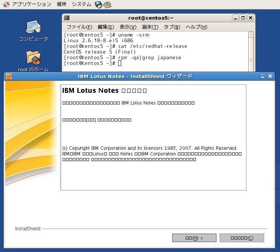Click the terminal window menu icon in titlebar

pyautogui.click(x=67, y=18)
